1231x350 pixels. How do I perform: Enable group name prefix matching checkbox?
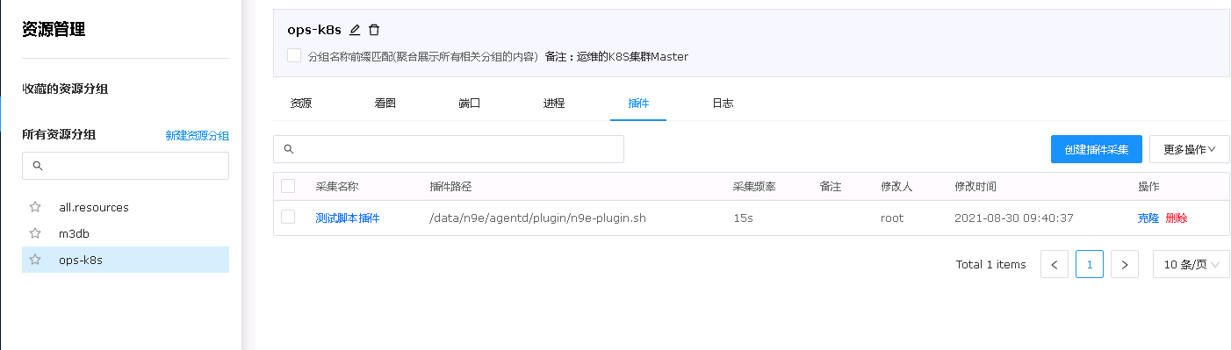coord(294,55)
